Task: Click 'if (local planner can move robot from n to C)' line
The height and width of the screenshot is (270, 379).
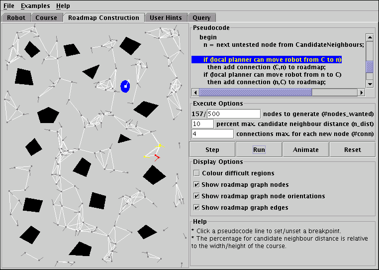Action: point(272,75)
